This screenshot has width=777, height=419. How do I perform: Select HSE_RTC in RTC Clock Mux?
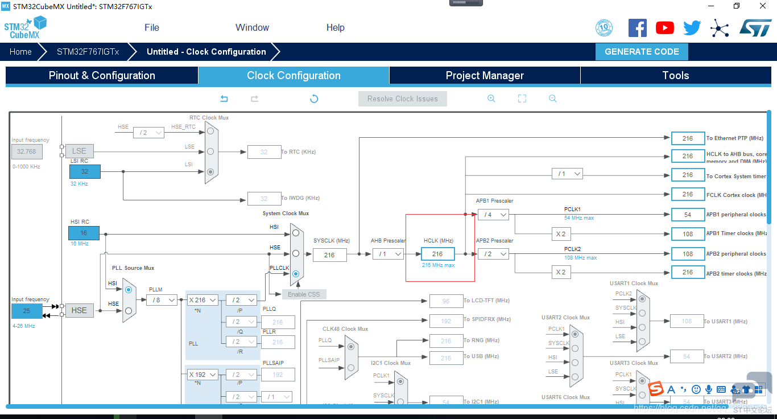tap(210, 131)
